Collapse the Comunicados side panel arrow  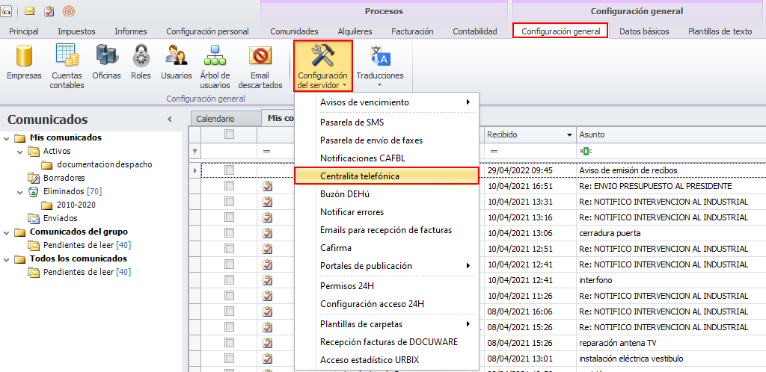click(x=170, y=119)
